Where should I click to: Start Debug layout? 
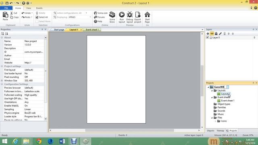point(130,17)
